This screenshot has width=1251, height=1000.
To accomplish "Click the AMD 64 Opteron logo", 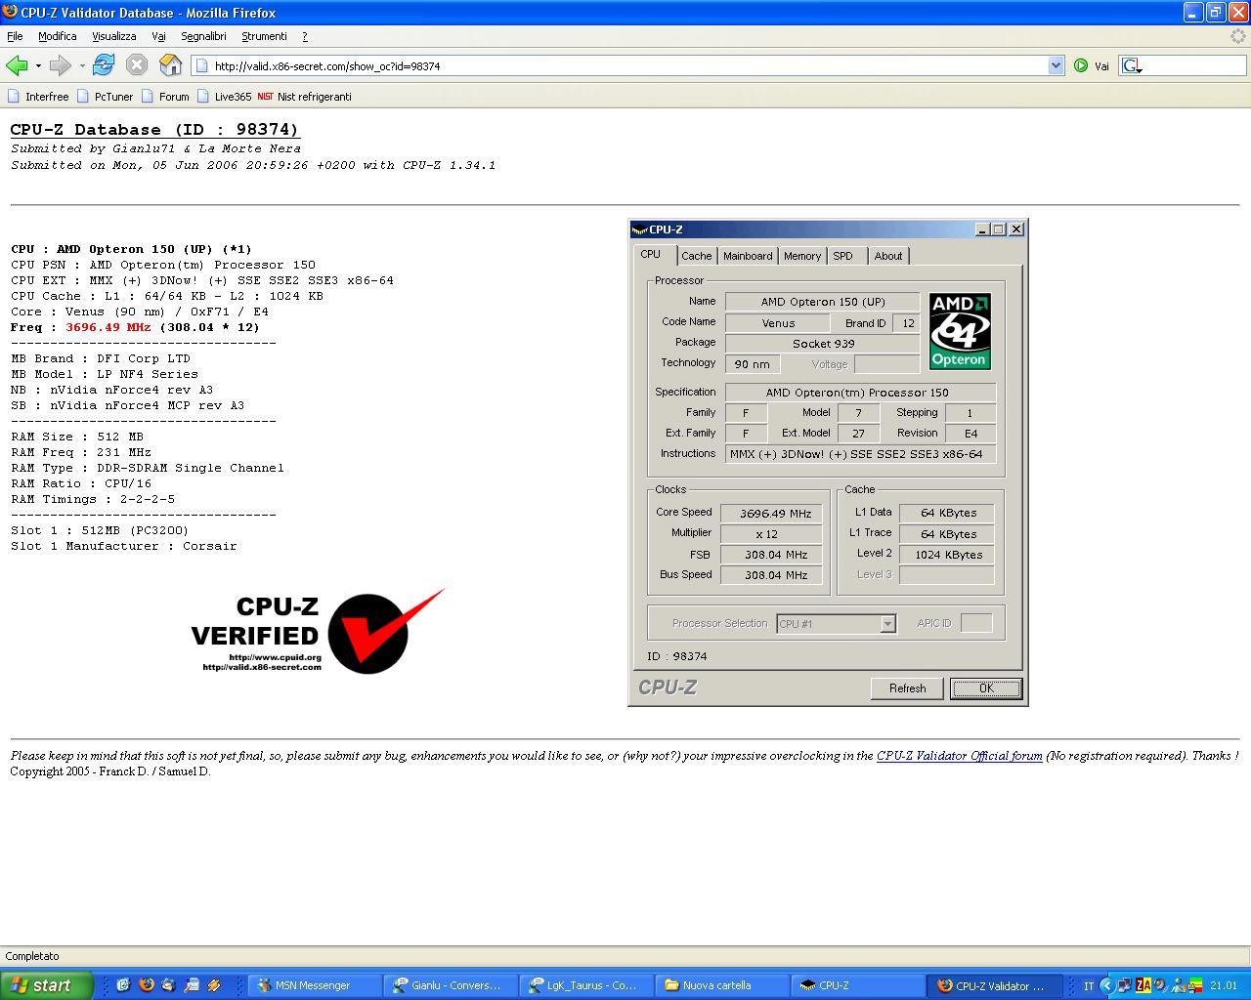I will point(959,331).
